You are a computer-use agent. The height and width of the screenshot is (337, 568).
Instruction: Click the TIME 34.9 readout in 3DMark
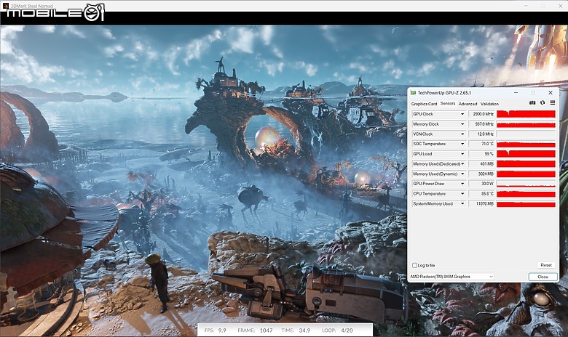coord(296,330)
